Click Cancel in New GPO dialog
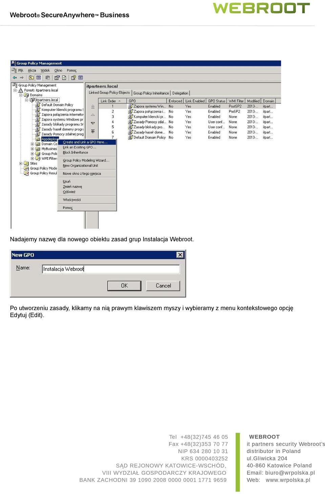325x494 pixels. click(x=163, y=286)
